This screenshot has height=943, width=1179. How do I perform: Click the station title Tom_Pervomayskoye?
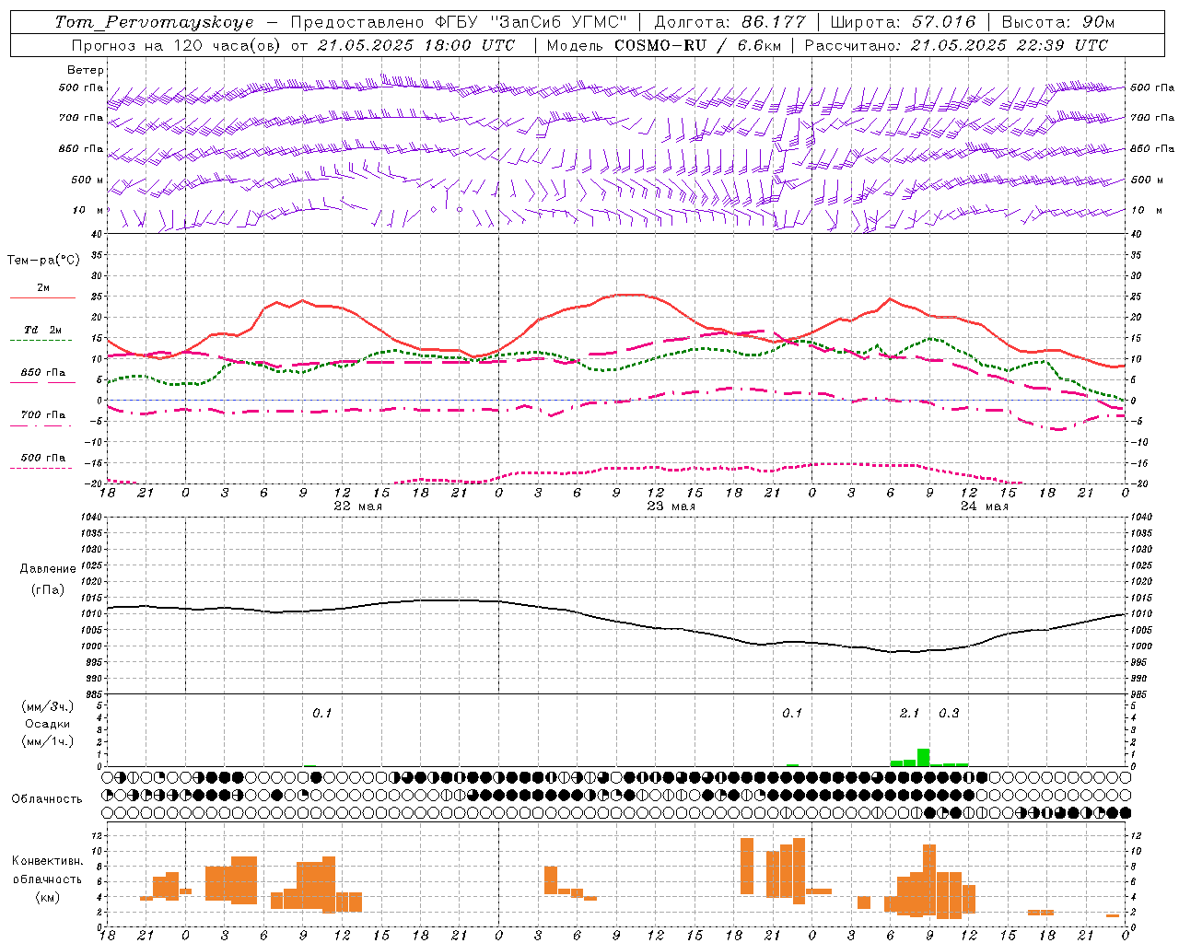pos(154,22)
